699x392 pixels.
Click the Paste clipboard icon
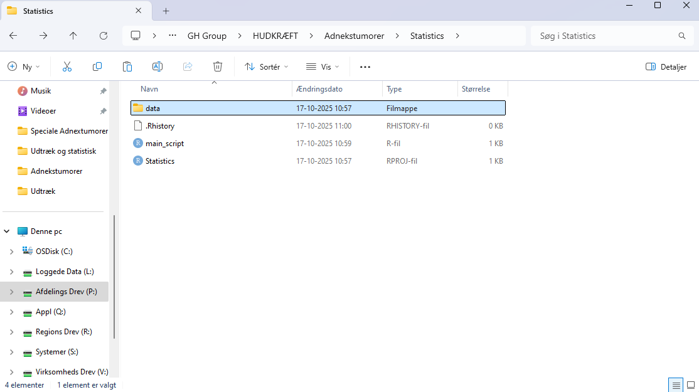point(127,66)
